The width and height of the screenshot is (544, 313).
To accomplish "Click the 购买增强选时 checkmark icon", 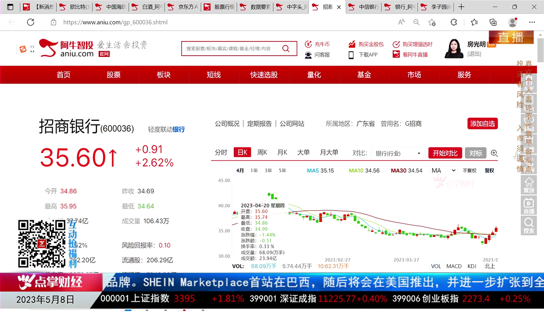I will (x=396, y=44).
